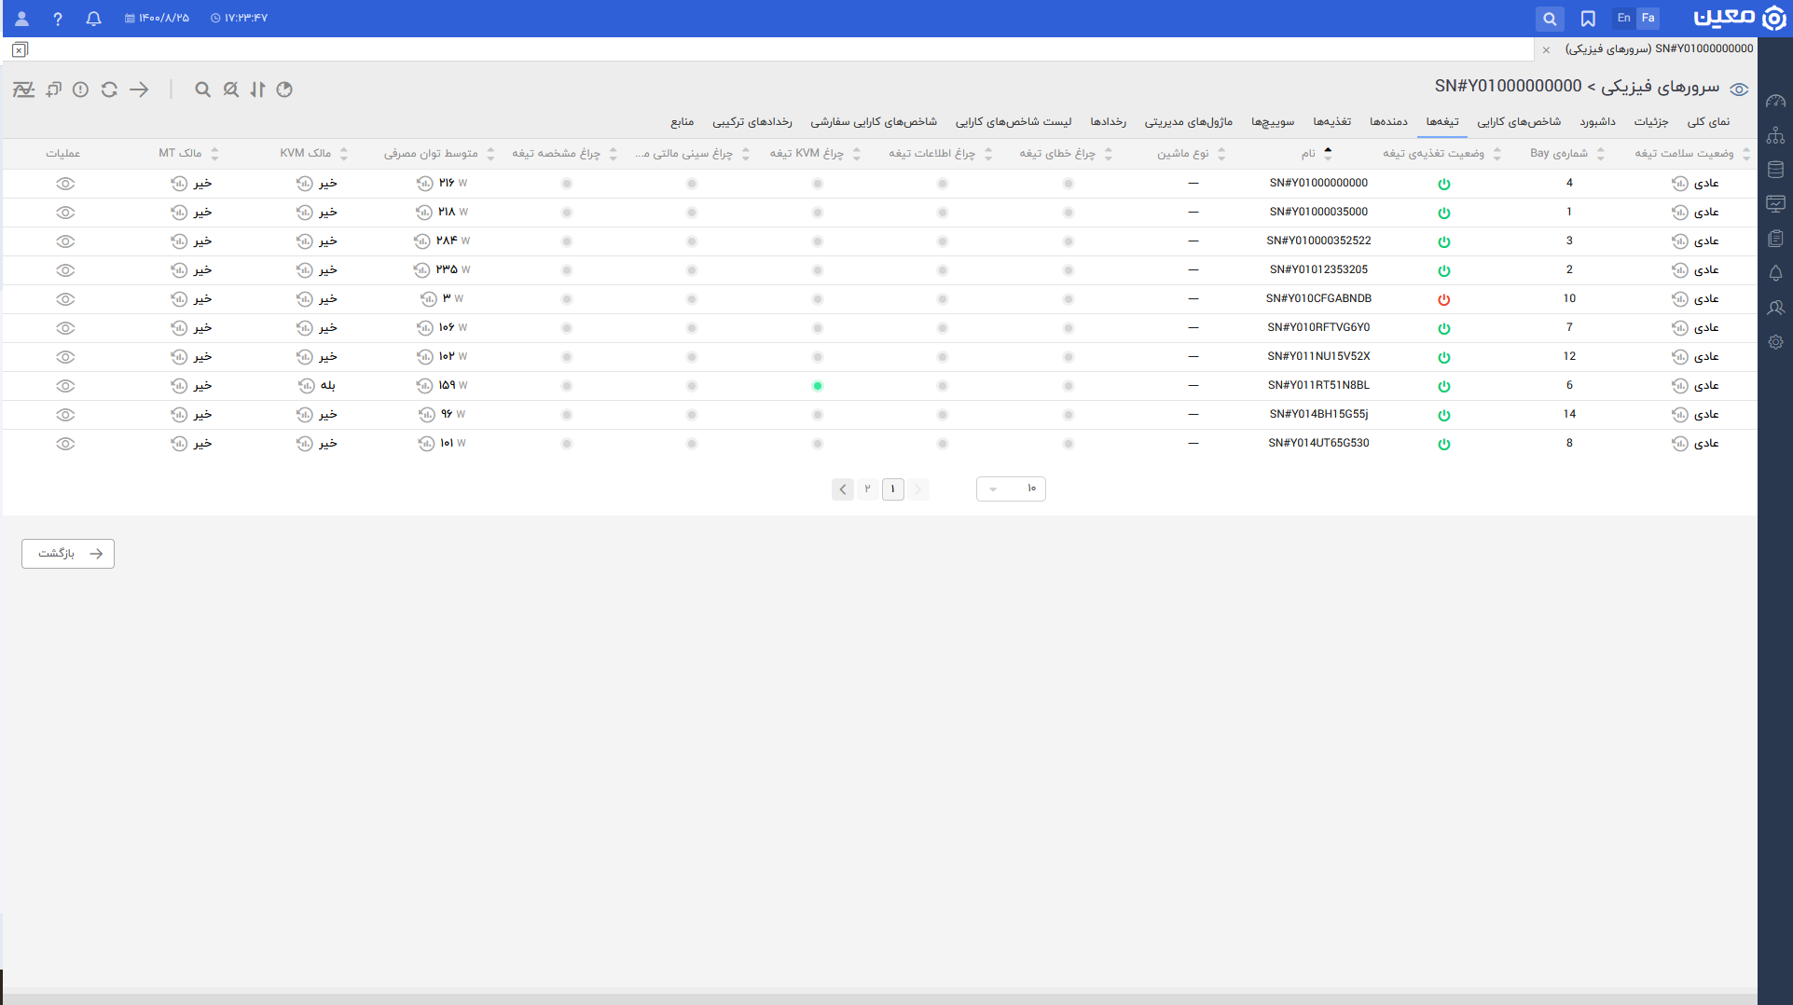Open the bookmarks icon in top bar
The width and height of the screenshot is (1793, 1005).
click(1588, 19)
